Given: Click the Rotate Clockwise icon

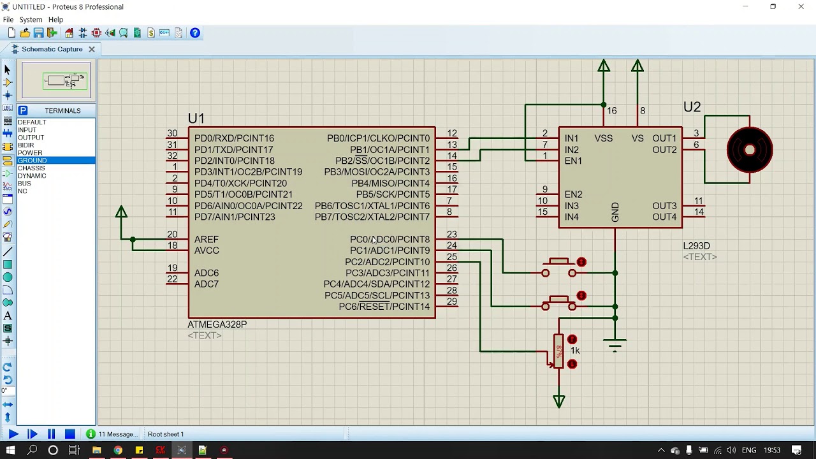Looking at the screenshot, I should pos(8,367).
